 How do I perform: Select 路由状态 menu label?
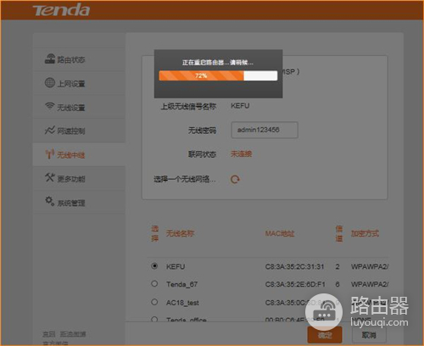pyautogui.click(x=71, y=59)
